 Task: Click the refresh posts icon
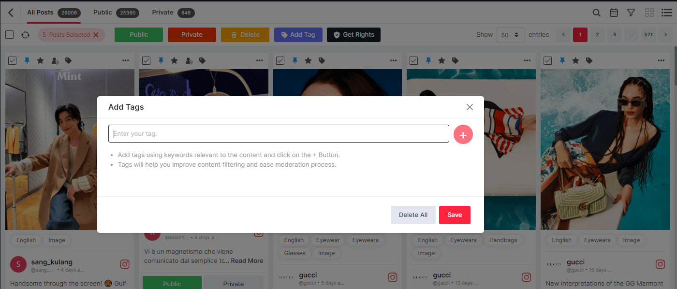(25, 35)
